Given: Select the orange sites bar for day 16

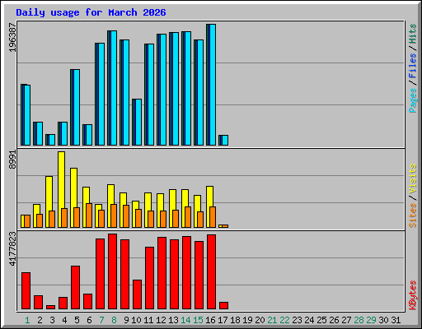Looking at the screenshot, I should pyautogui.click(x=213, y=217).
